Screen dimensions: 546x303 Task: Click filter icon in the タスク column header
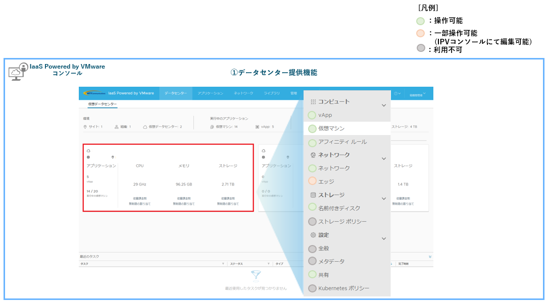click(x=223, y=264)
